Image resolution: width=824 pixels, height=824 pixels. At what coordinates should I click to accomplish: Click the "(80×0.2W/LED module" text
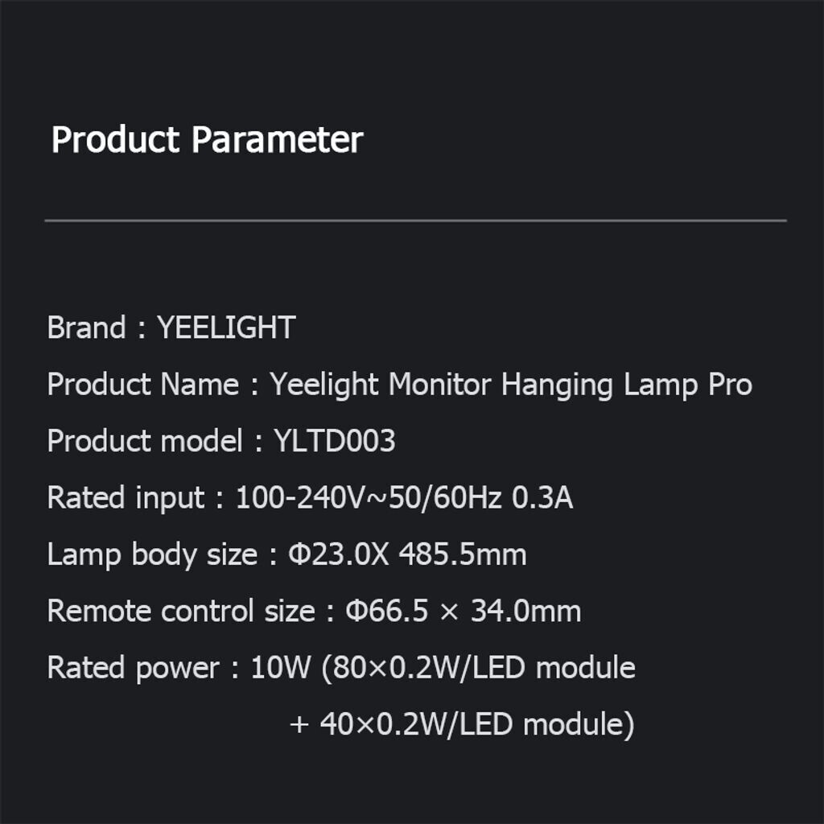tap(478, 668)
